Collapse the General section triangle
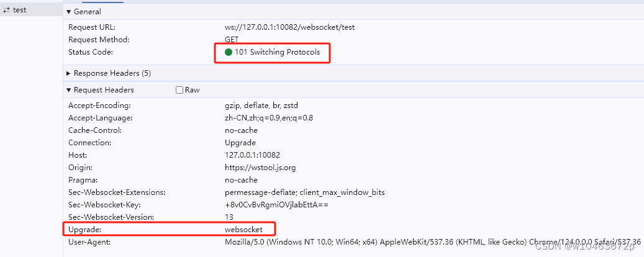644x257 pixels. click(68, 12)
